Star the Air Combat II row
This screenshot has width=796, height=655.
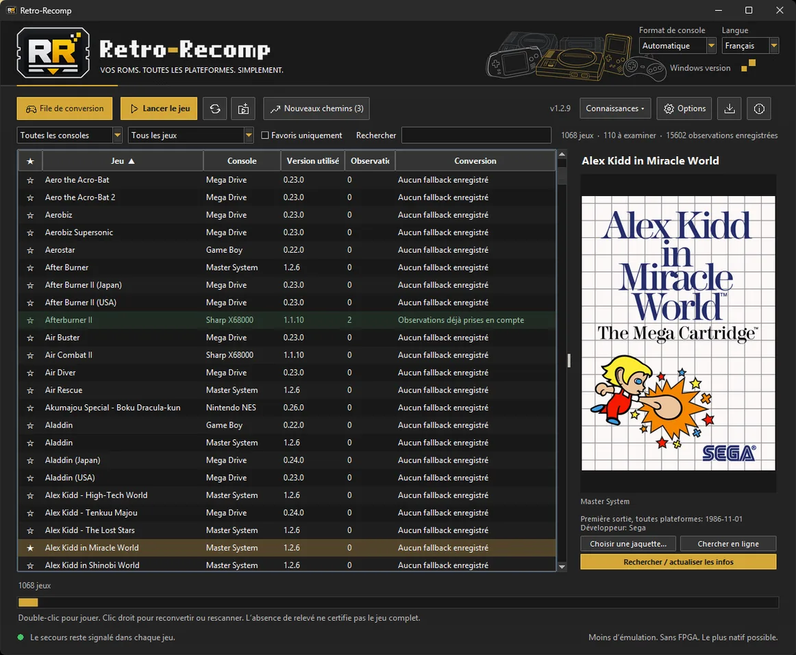[30, 356]
